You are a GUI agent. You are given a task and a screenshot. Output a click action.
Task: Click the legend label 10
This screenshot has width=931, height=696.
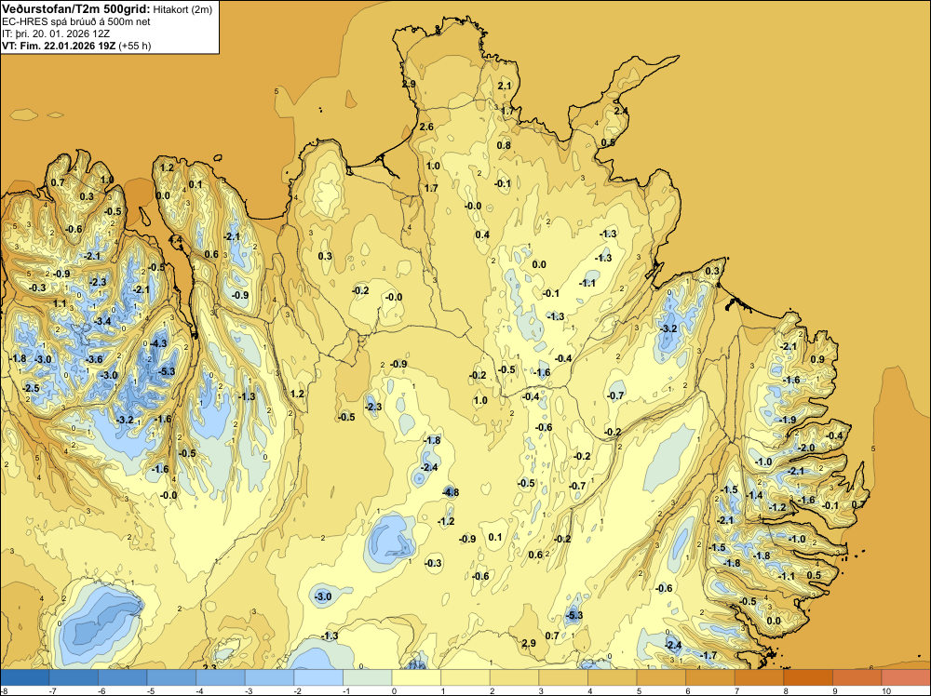(x=886, y=690)
